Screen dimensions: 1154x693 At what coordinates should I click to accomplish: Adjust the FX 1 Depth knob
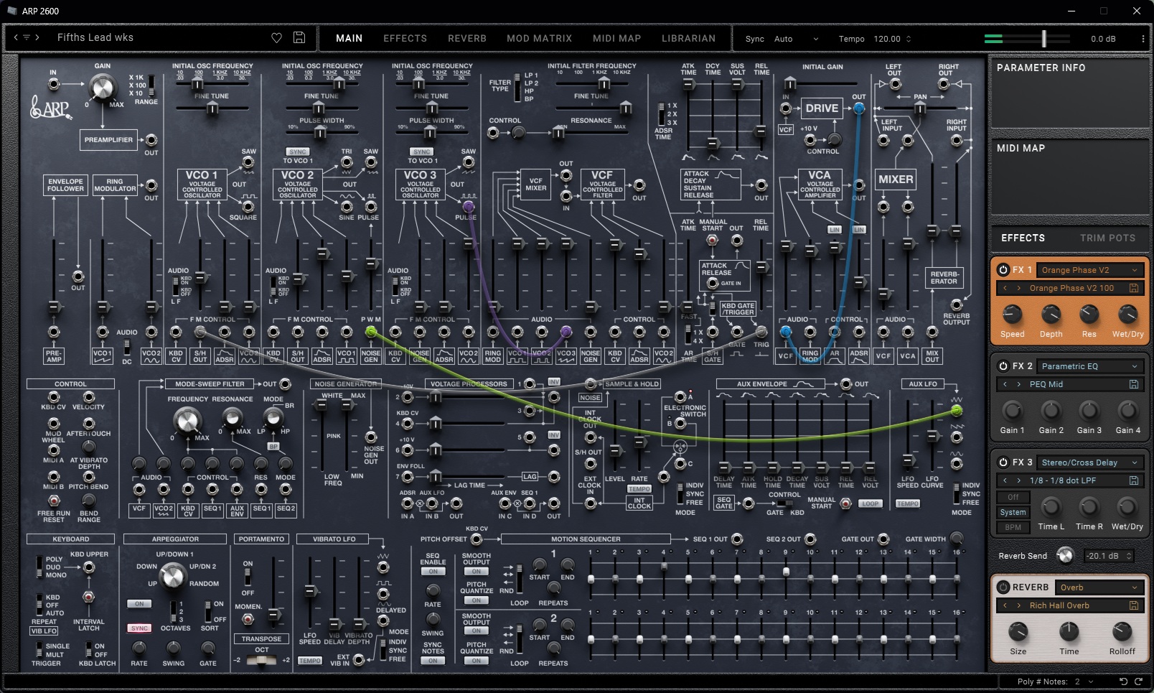click(1051, 314)
